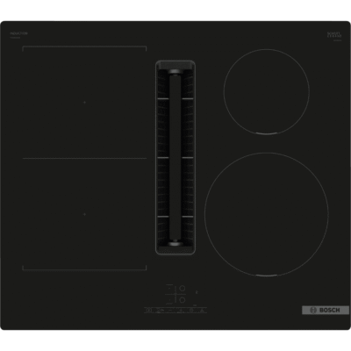Tap the minus symbol on control strip

coord(170,310)
